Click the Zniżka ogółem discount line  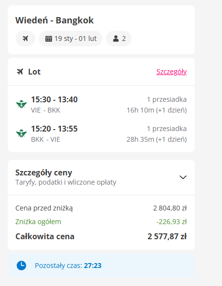coord(101,222)
